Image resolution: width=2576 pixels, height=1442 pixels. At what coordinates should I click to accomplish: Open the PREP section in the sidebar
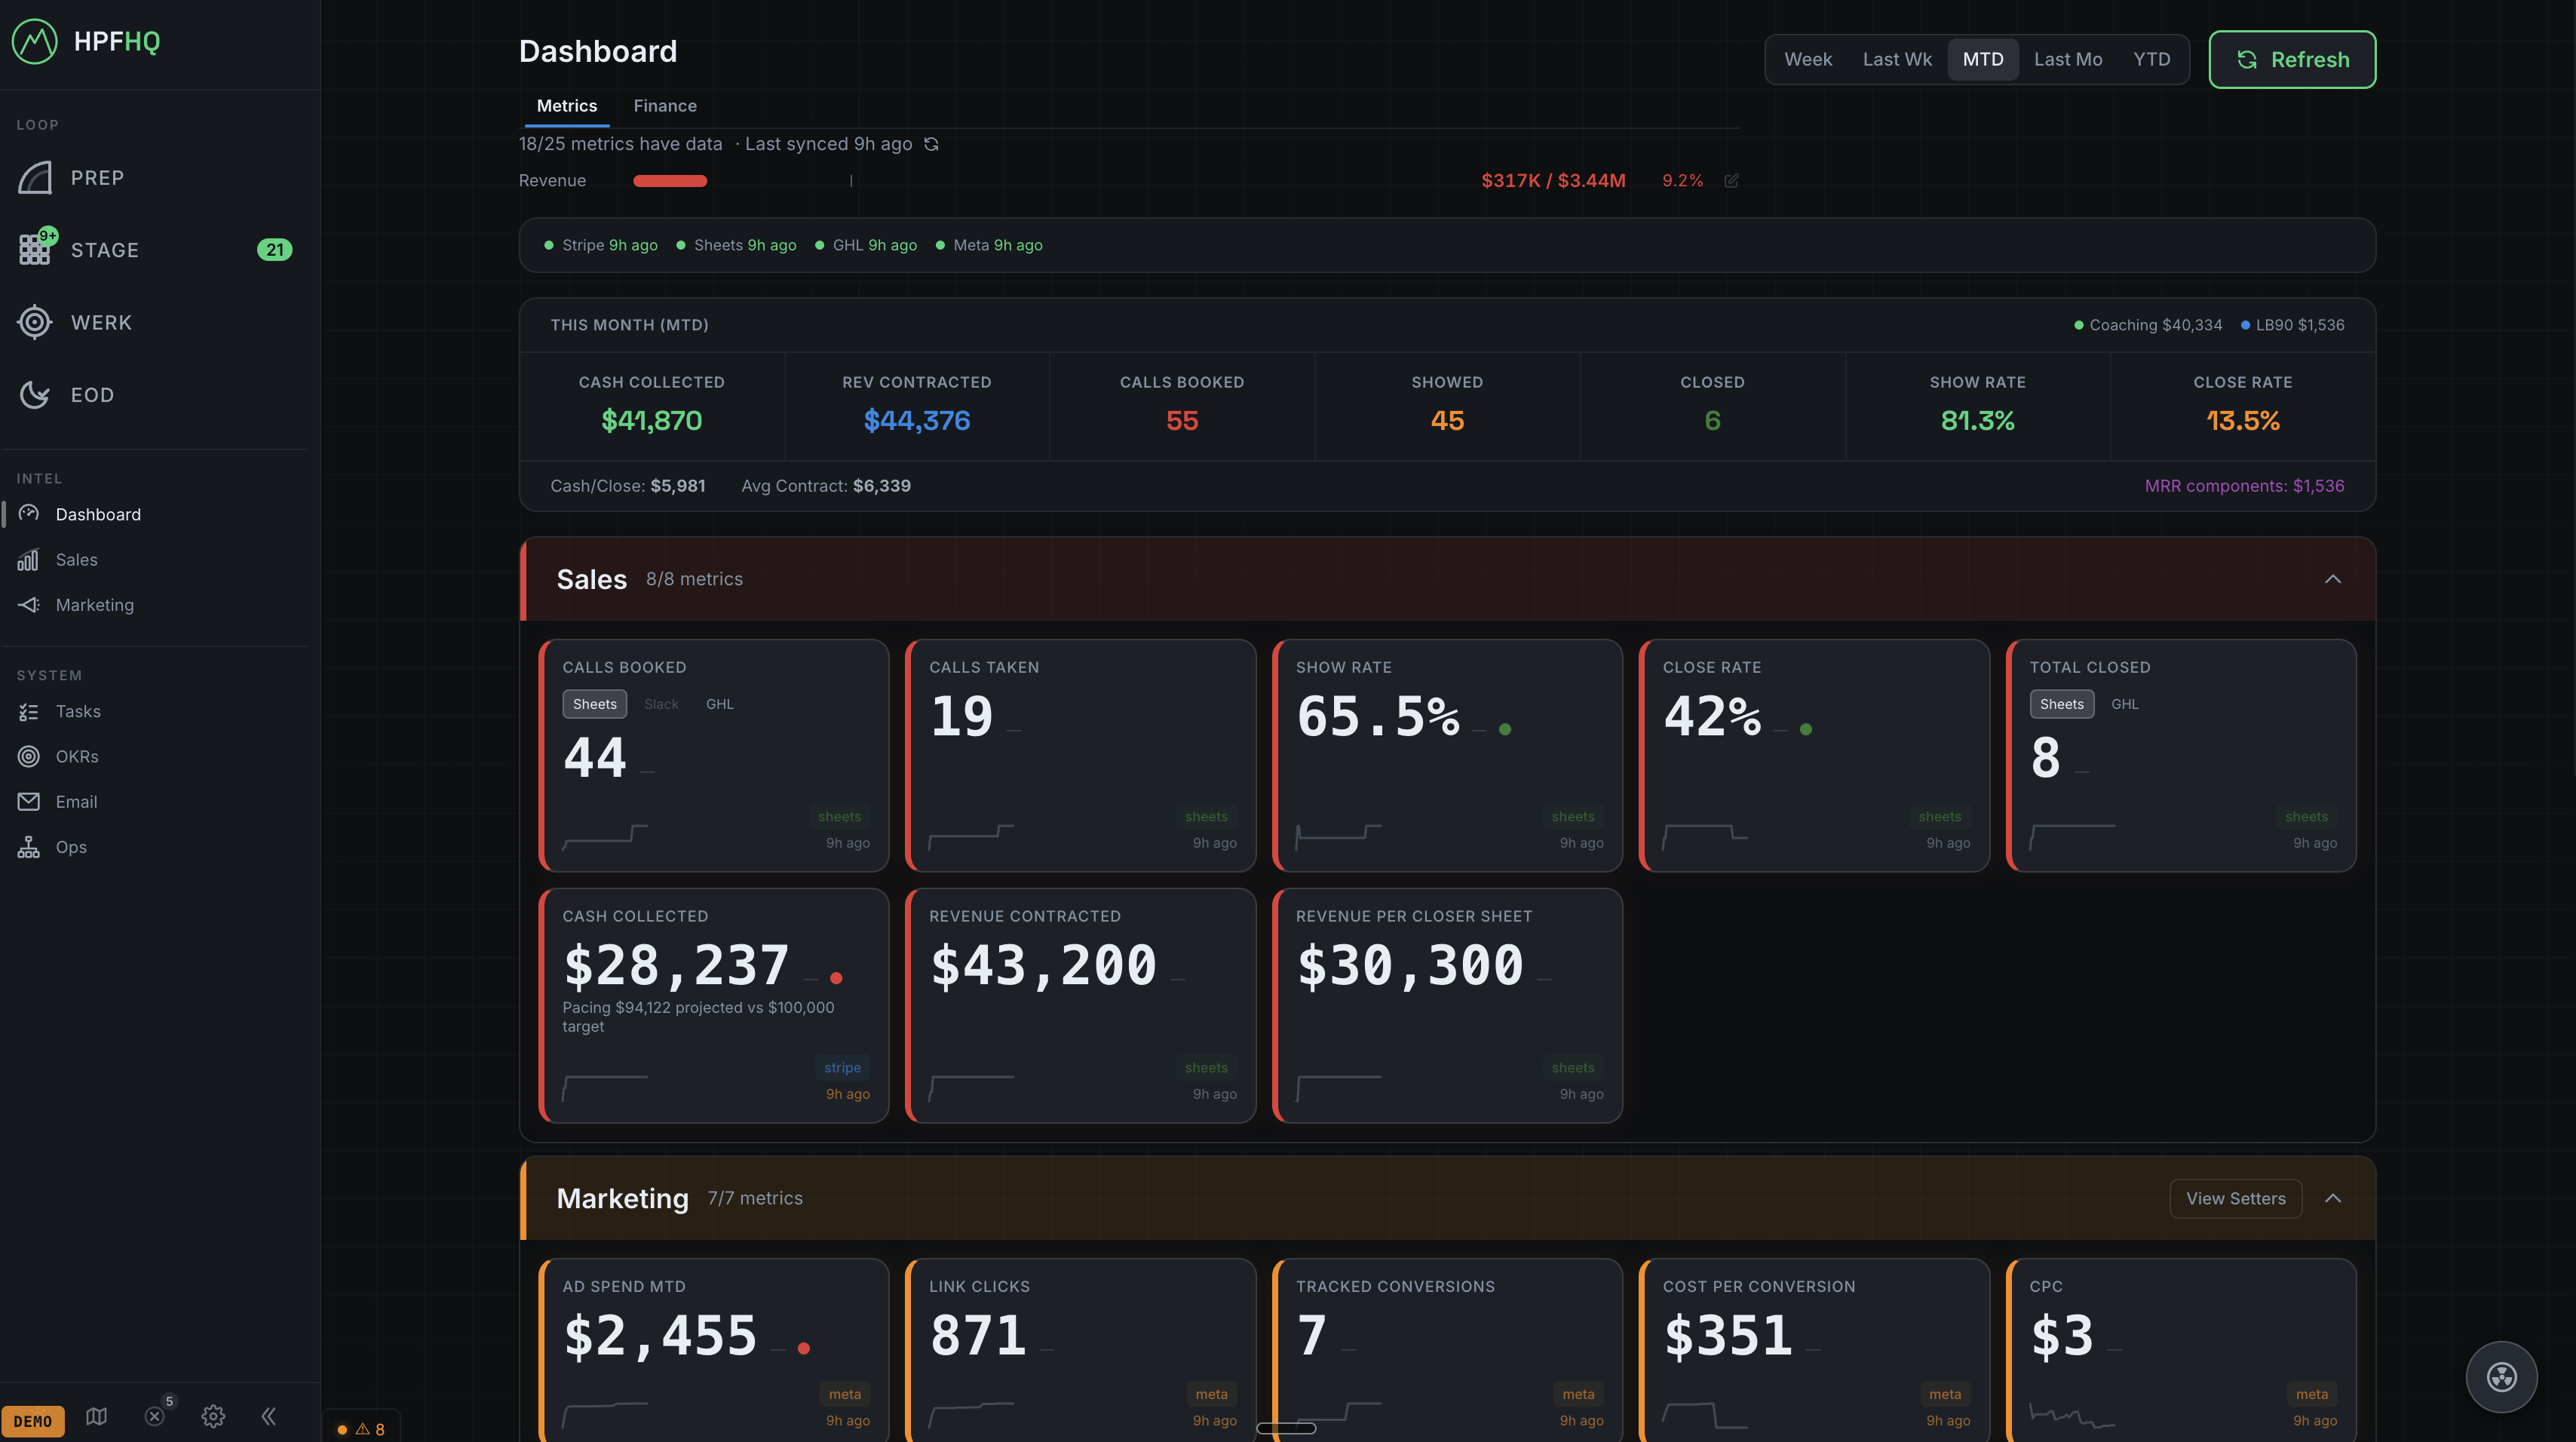coord(97,177)
